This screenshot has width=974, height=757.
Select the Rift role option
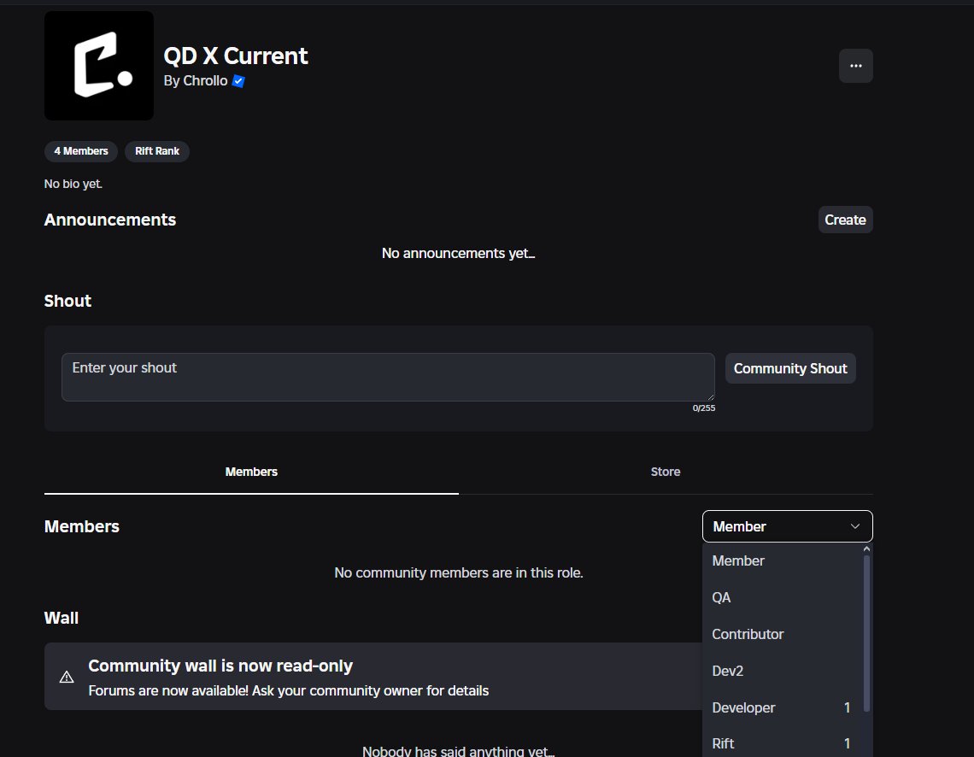coord(783,742)
